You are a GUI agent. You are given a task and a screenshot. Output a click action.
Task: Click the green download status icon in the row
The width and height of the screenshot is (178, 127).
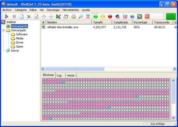[x=43, y=27]
